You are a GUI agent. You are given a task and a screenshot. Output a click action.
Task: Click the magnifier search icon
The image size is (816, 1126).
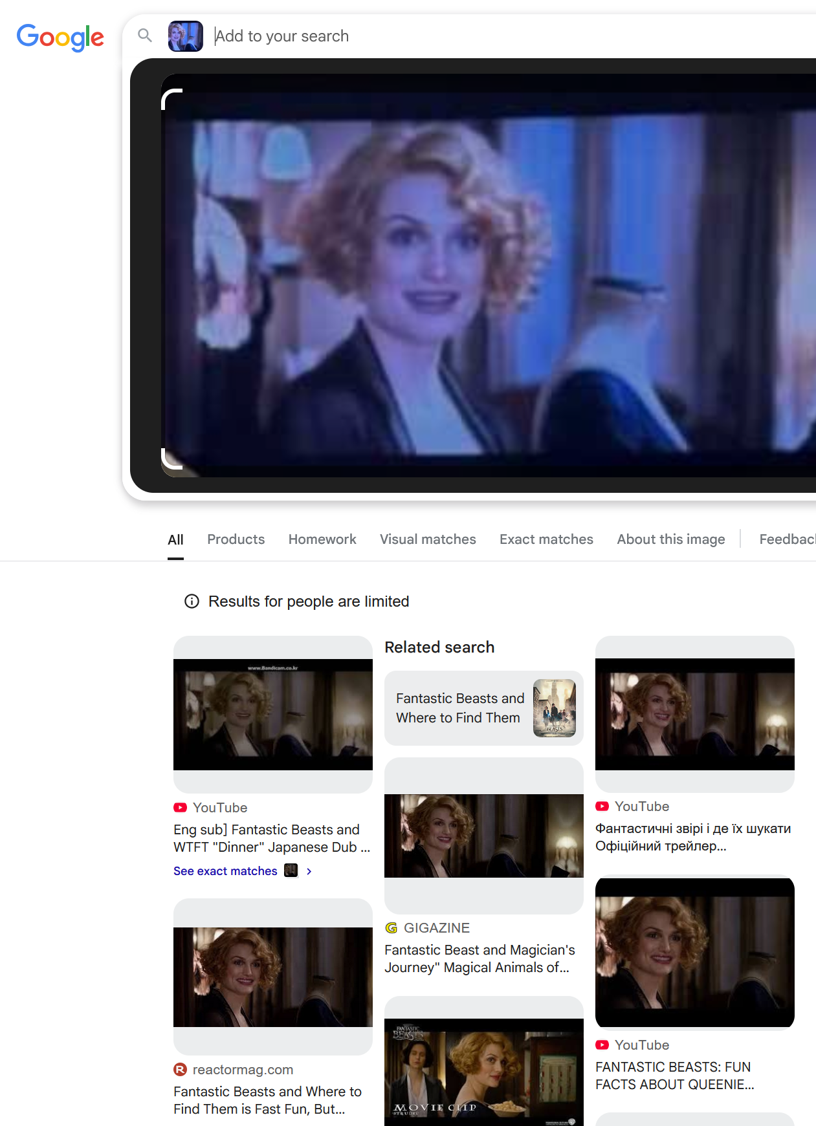[x=145, y=36]
